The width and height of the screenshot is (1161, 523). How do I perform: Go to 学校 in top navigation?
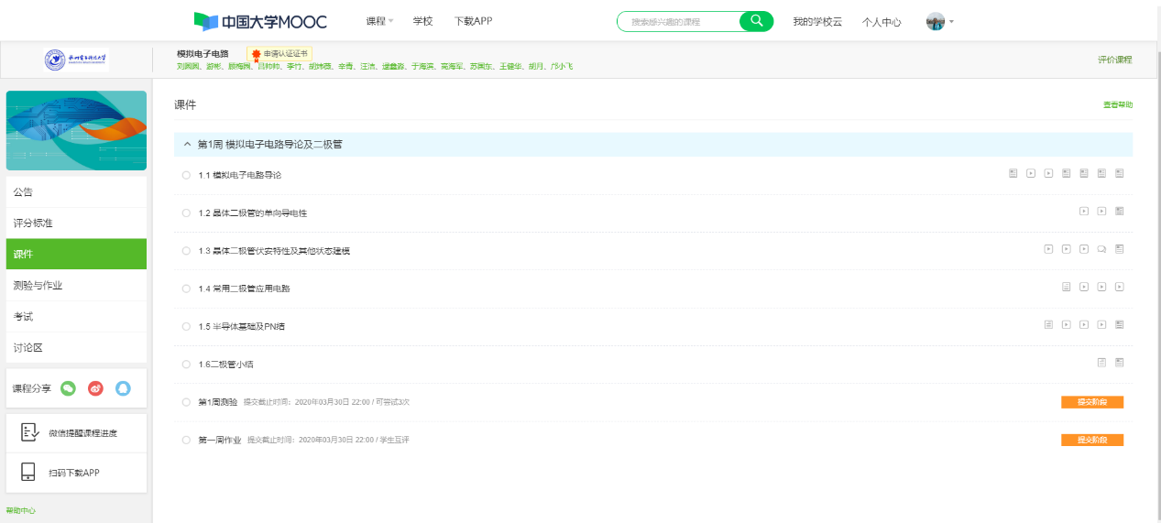[x=422, y=21]
